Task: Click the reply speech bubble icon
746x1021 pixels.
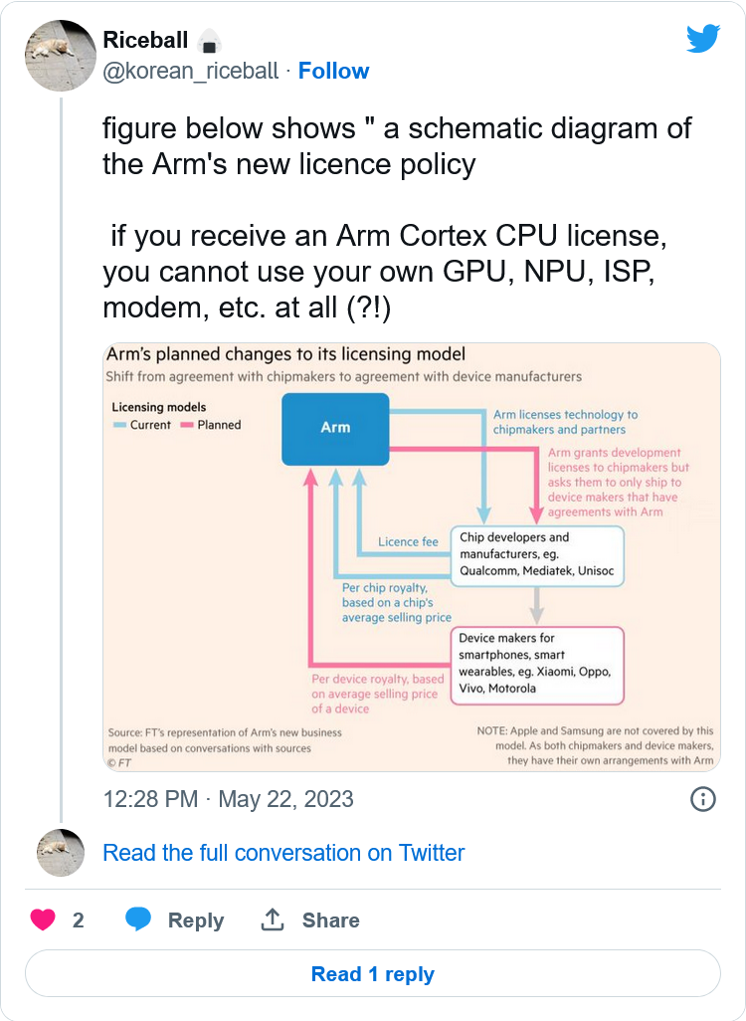Action: pos(138,920)
